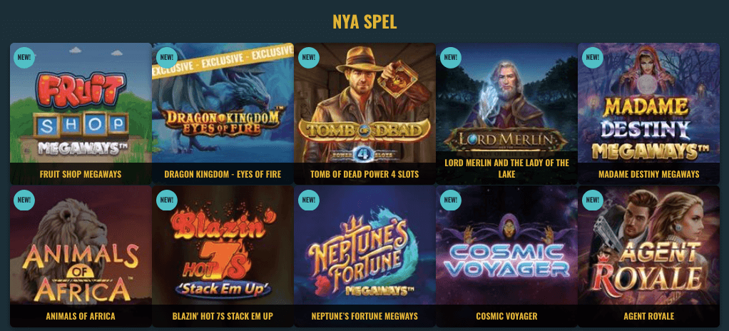
Task: Click the NYA SPEL section heading
Action: click(x=364, y=21)
